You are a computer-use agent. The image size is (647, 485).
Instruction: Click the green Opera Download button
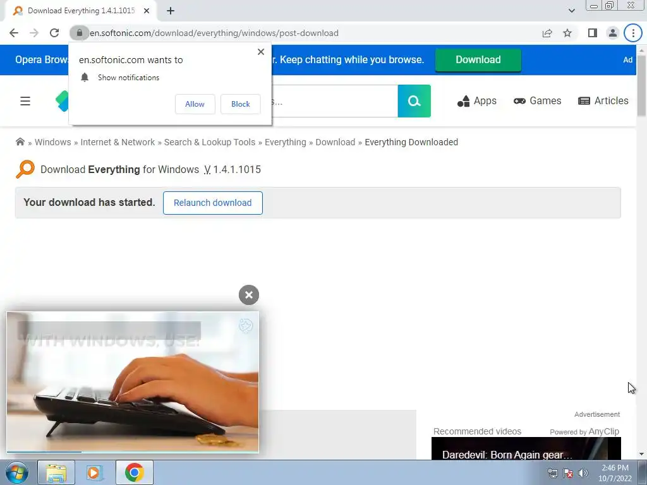pos(478,60)
